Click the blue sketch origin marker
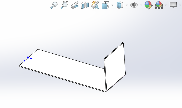Viewport: 182px width, 108px height. click(28, 58)
